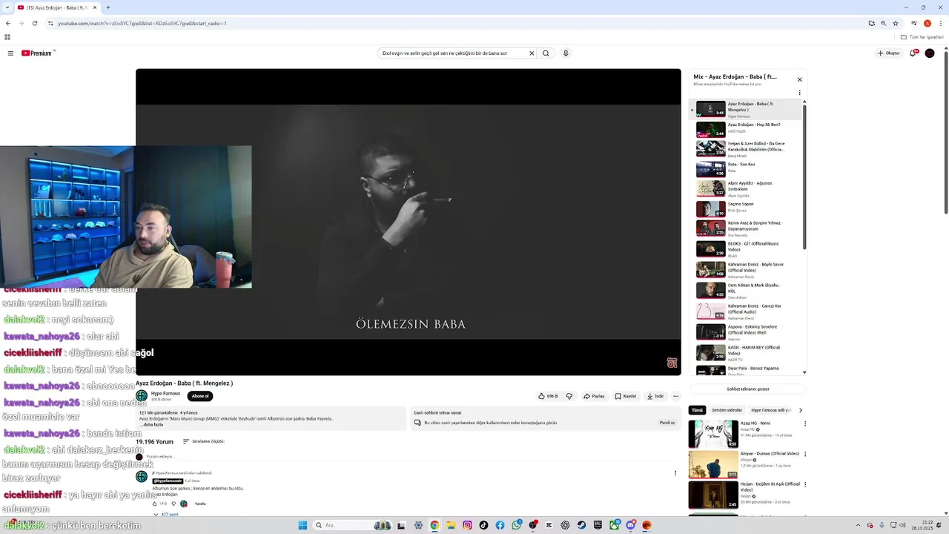Open Instagram from the taskbar
This screenshot has height=534, width=949.
coord(467,525)
